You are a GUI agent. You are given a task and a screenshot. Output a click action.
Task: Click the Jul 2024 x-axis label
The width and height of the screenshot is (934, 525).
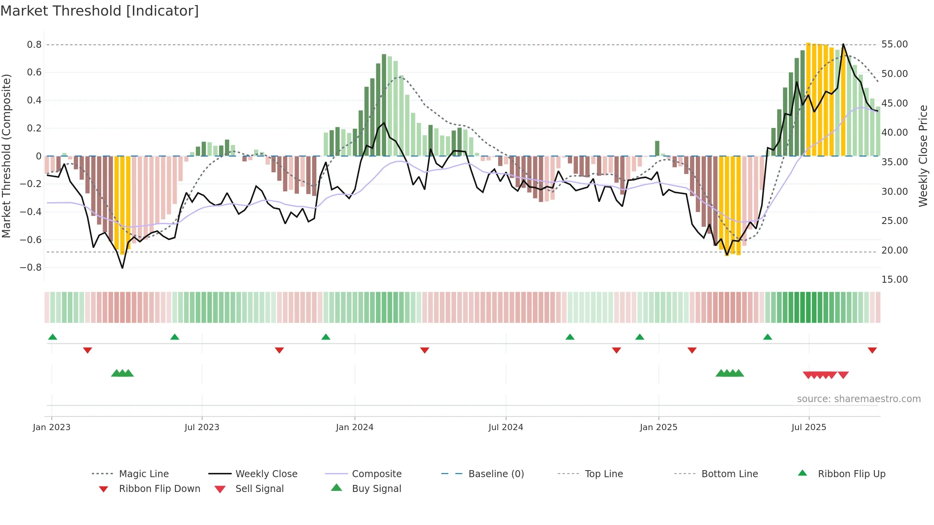506,427
